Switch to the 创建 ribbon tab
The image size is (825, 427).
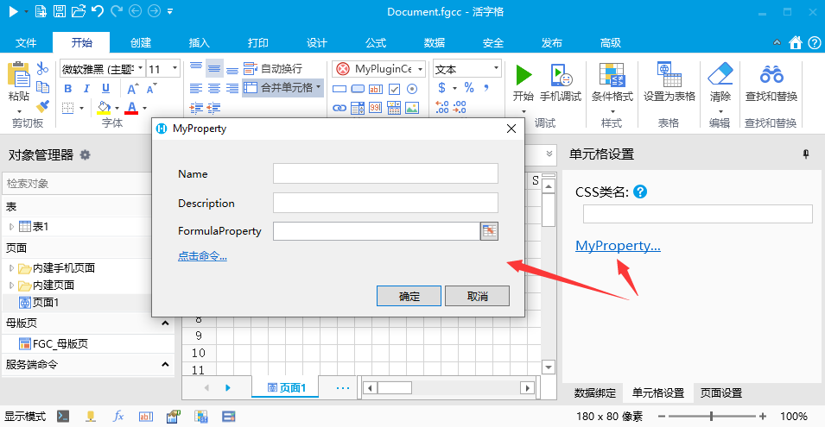tap(141, 42)
